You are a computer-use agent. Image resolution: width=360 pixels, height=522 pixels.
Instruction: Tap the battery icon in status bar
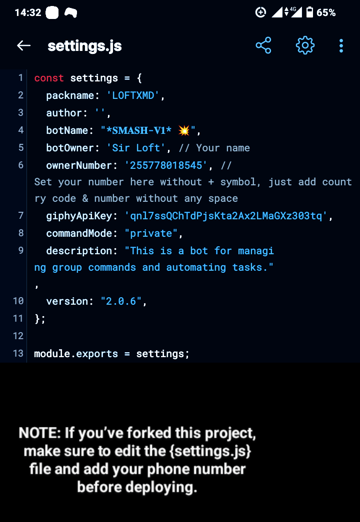click(x=309, y=12)
